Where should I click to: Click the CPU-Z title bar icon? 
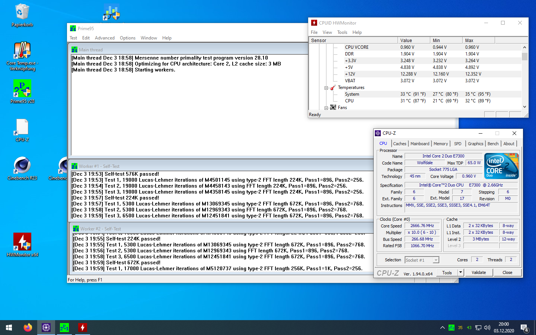pyautogui.click(x=378, y=133)
